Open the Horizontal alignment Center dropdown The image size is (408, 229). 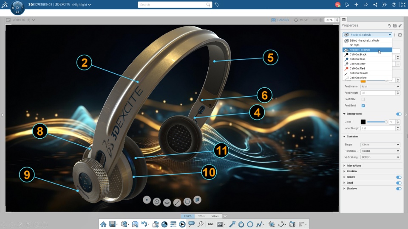[x=380, y=151]
